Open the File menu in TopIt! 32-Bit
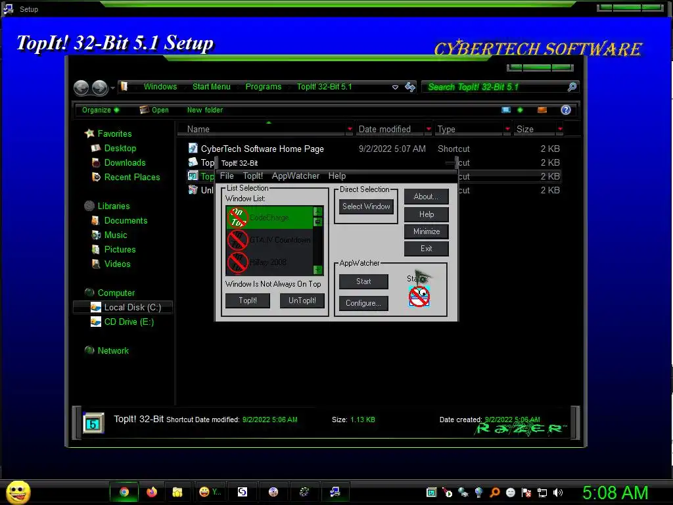 click(x=227, y=176)
